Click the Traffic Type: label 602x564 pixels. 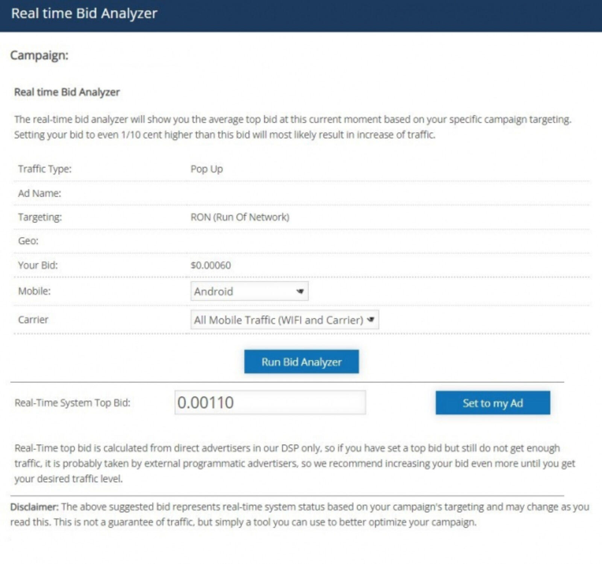pos(45,169)
